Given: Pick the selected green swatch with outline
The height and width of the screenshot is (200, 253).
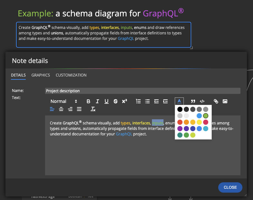Looking at the screenshot, I should (x=206, y=116).
